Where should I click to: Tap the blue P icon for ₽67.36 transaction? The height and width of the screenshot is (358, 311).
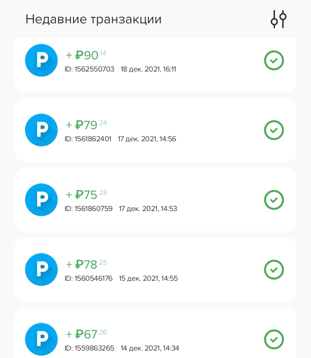click(41, 339)
